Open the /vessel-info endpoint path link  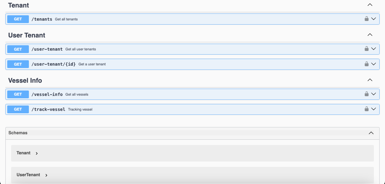click(x=47, y=94)
